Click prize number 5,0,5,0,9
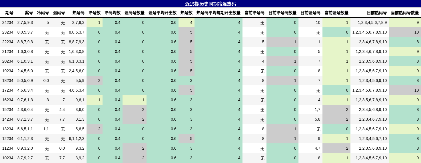The height and width of the screenshot is (163, 421). tap(25, 81)
